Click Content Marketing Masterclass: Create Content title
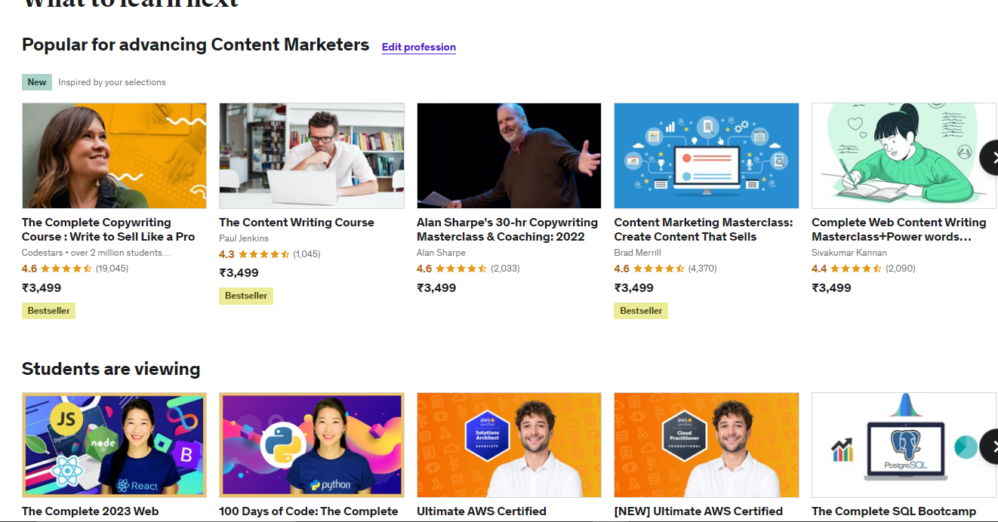The width and height of the screenshot is (998, 522). (x=704, y=229)
